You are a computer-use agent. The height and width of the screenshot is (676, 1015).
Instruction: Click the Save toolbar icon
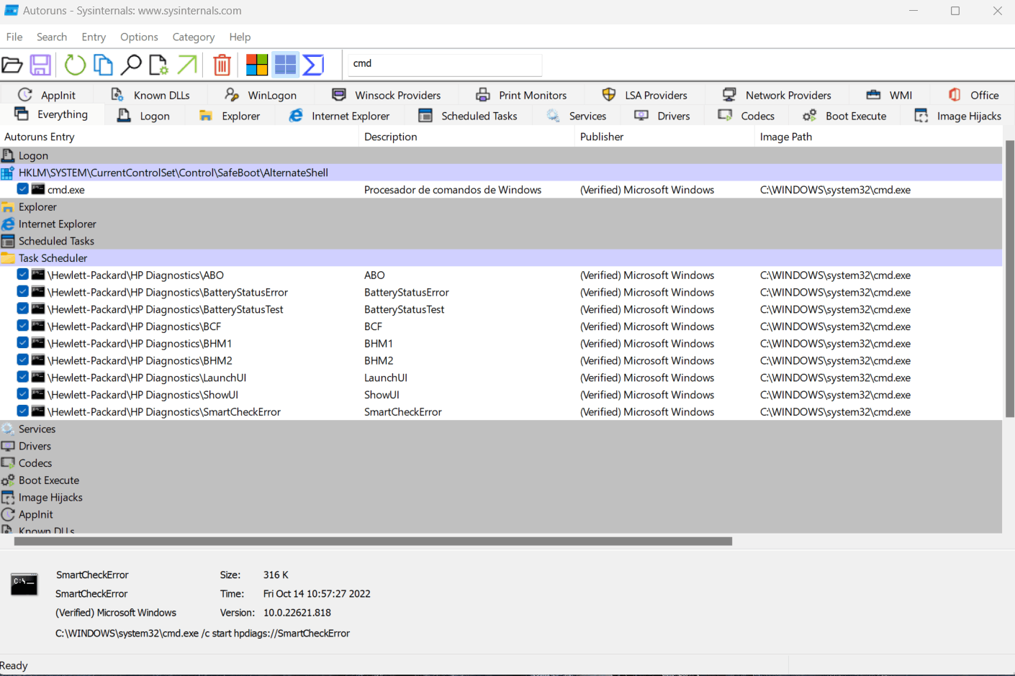tap(40, 65)
